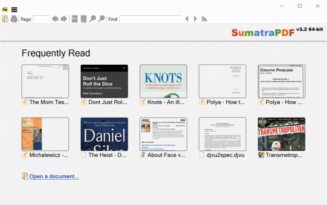Open The Mom Test thumbnail

click(45, 81)
